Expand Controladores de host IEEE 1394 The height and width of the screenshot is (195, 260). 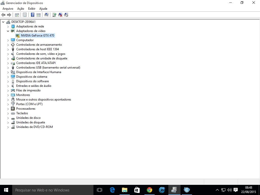[8, 50]
